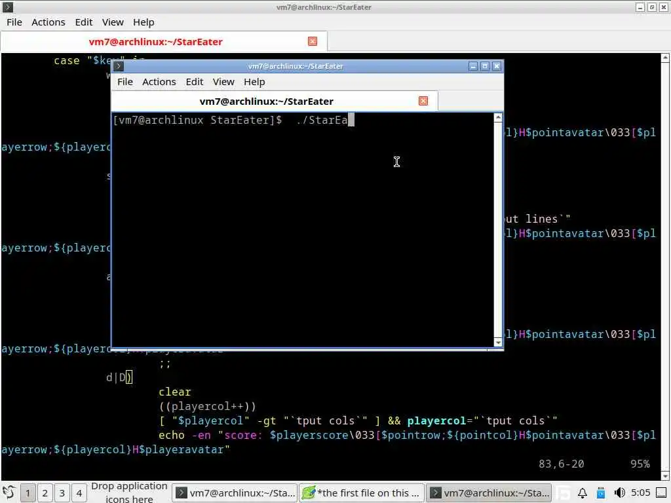Click cursor position '83,6-20' in status line
Image resolution: width=671 pixels, height=503 pixels.
coord(561,464)
